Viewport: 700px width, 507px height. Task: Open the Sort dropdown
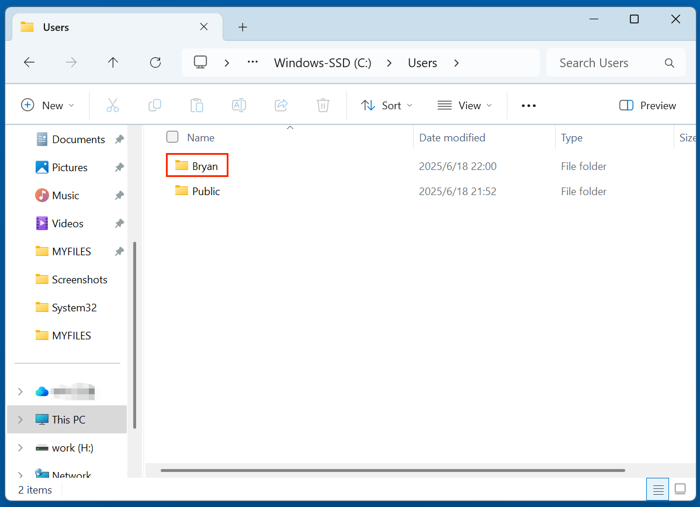[387, 105]
